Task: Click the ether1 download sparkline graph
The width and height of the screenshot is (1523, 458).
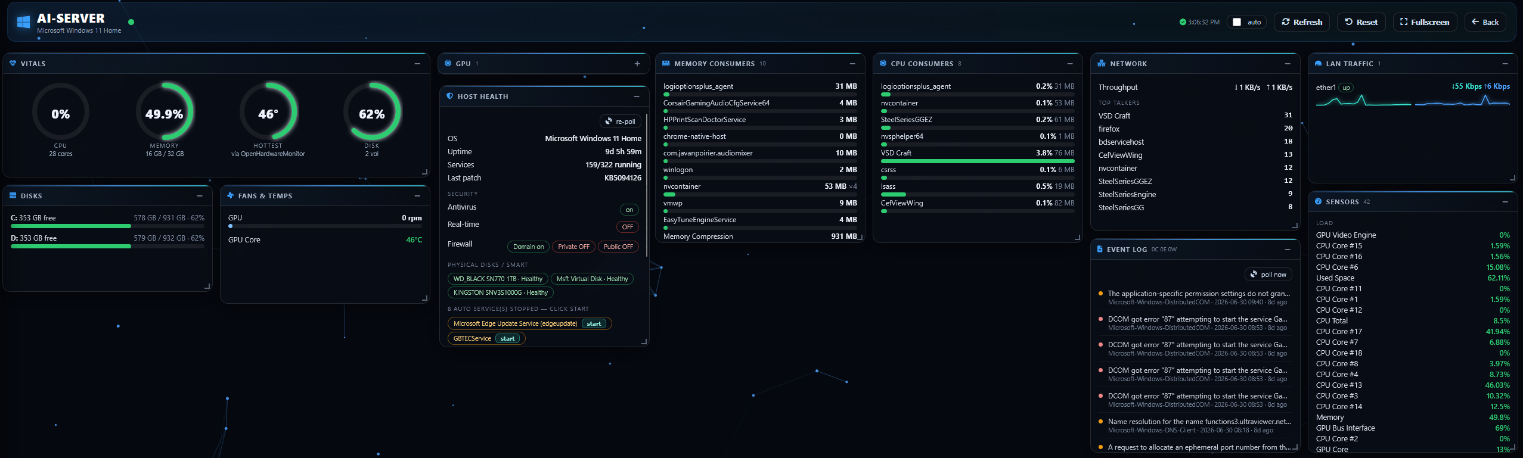Action: coord(1363,100)
